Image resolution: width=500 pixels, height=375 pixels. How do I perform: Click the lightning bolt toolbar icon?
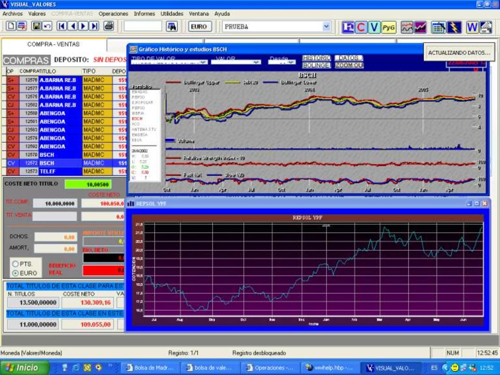pos(454,28)
